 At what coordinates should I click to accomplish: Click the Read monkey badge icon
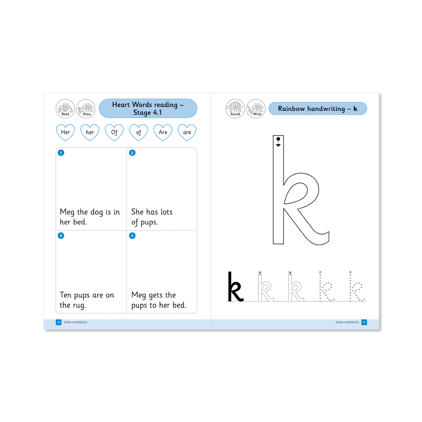[x=65, y=109]
